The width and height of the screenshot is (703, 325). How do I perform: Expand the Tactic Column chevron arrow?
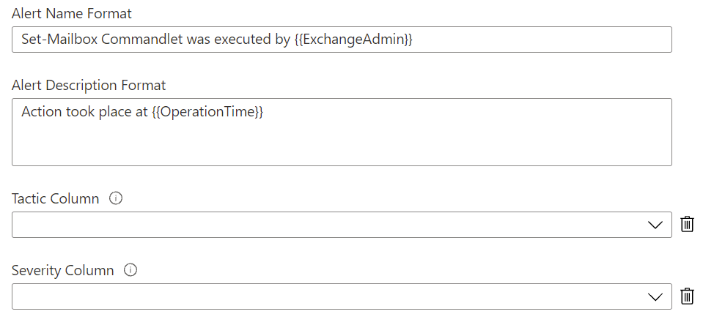(655, 225)
